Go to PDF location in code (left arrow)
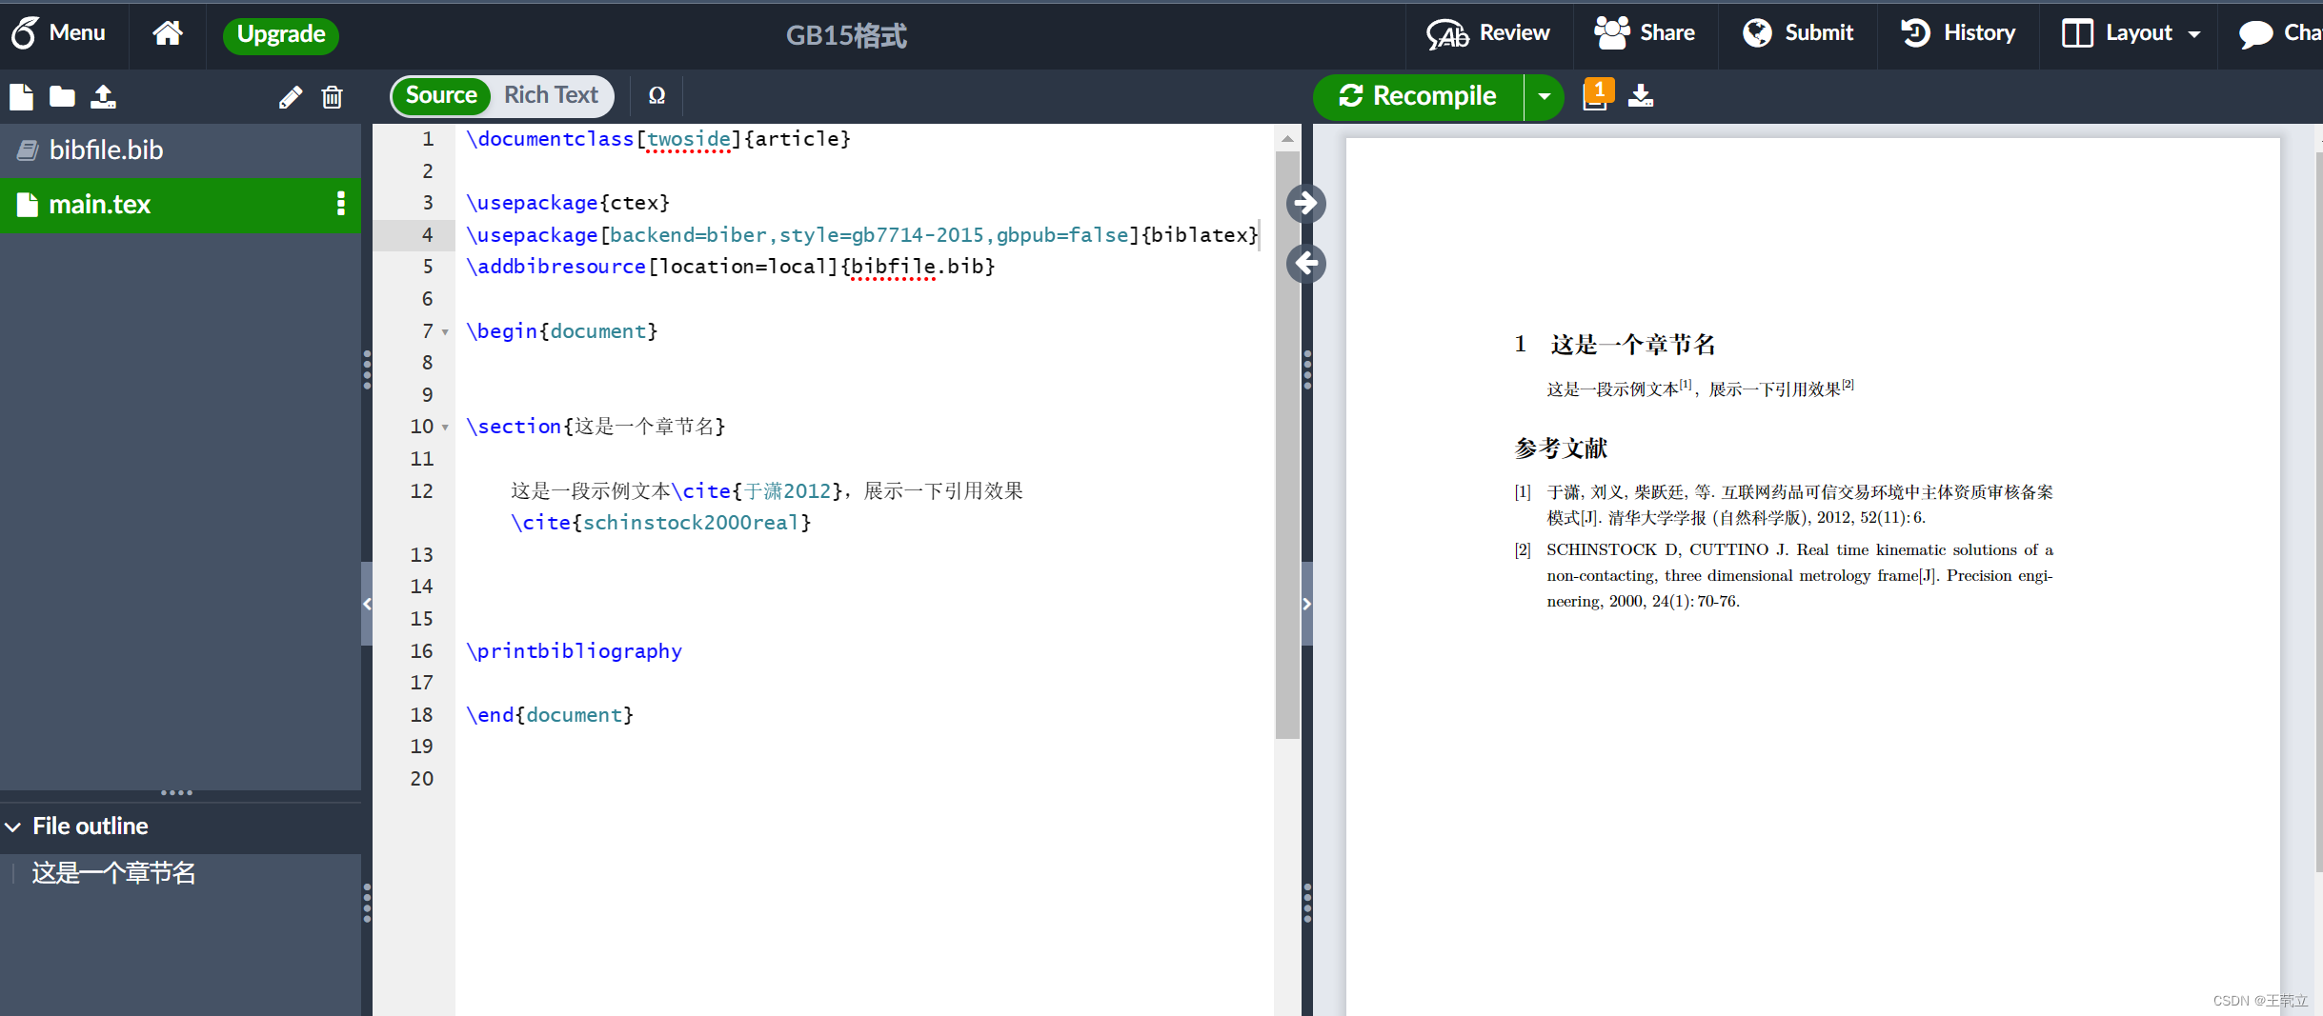The height and width of the screenshot is (1016, 2323). pos(1305,263)
